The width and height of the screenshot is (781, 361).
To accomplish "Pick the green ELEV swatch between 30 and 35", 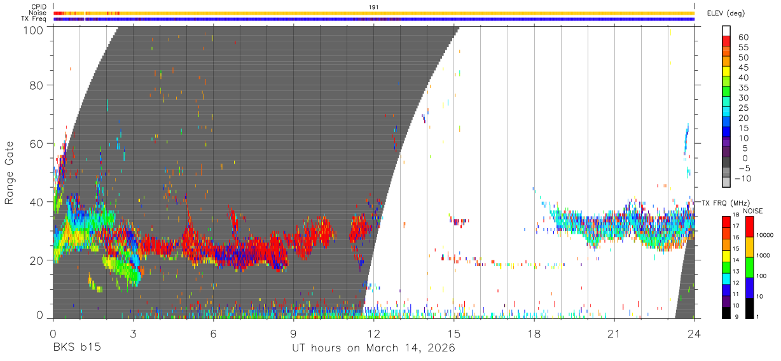I will point(727,92).
